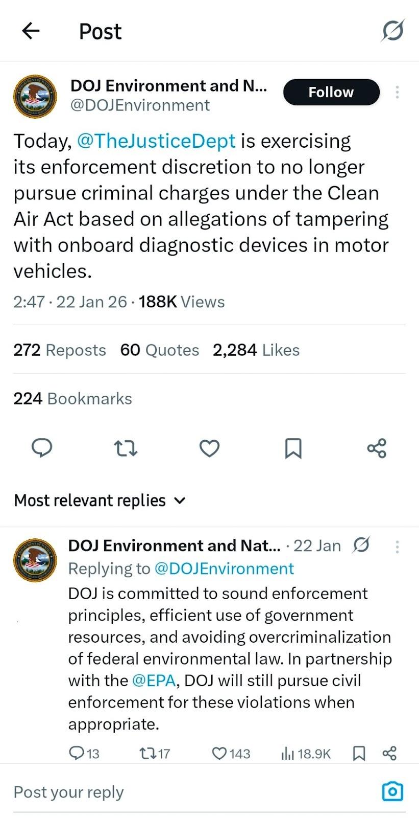Open more options on the reply post
Viewport: 419px width, 818px height.
point(397,547)
